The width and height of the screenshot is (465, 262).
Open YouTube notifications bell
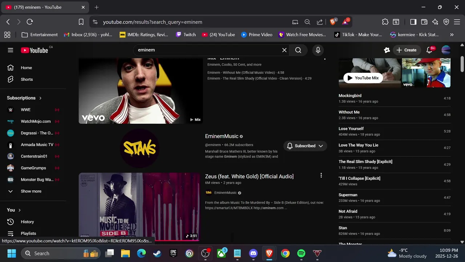click(430, 50)
